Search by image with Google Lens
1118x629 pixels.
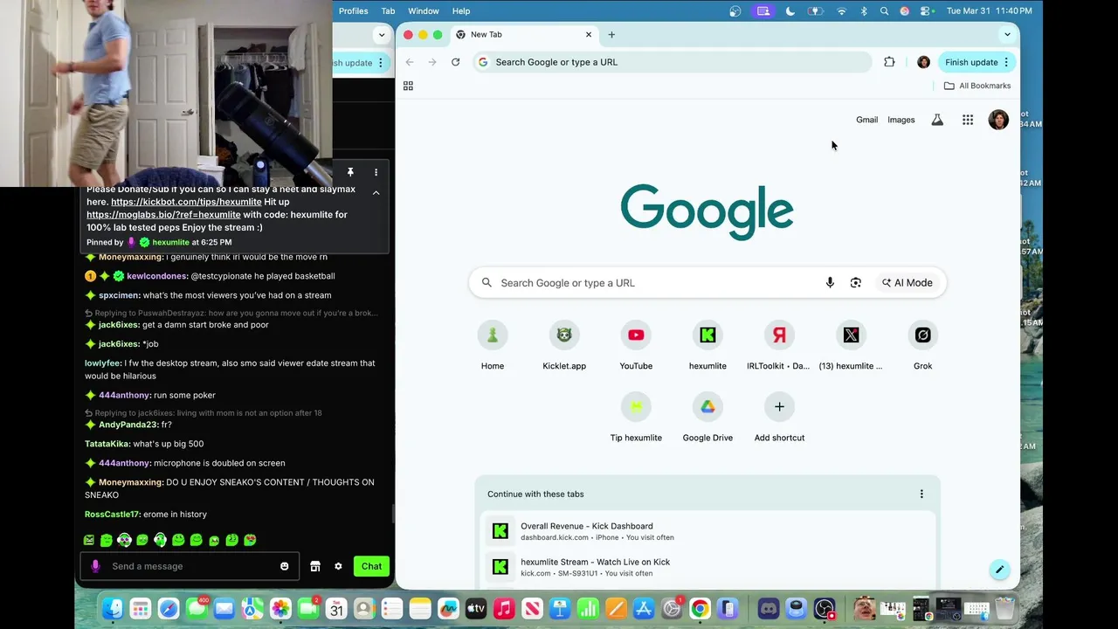click(x=856, y=283)
